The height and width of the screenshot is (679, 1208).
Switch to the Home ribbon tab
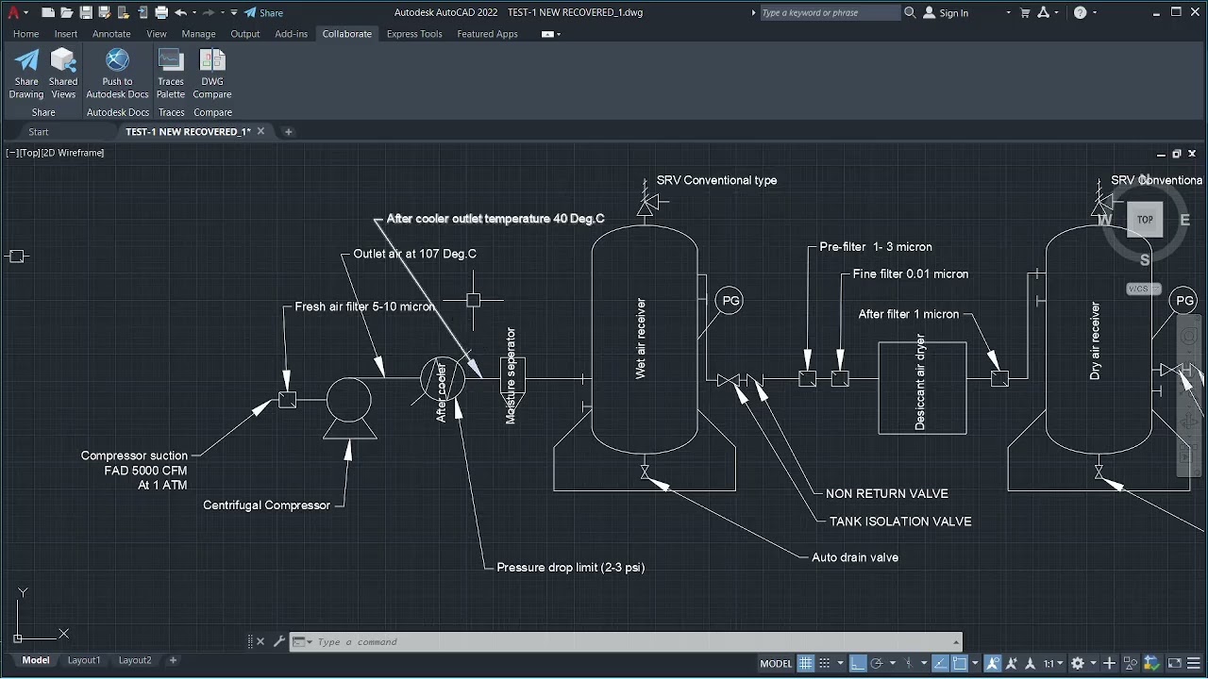pyautogui.click(x=25, y=34)
